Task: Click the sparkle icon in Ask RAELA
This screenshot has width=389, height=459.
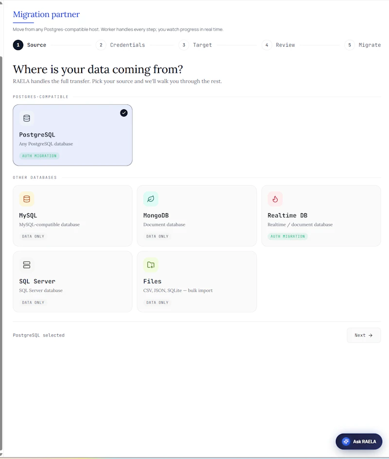Action: (346, 442)
